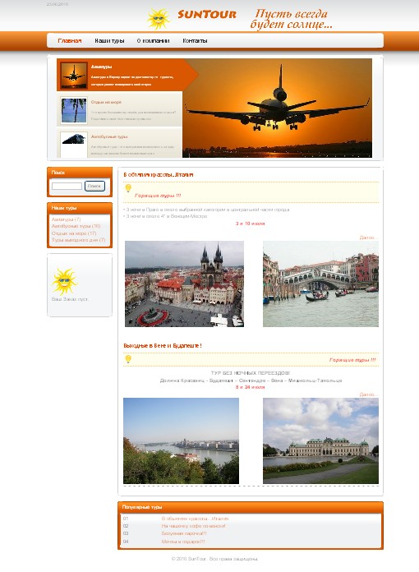Open Туры выходного дня (7) sidebar category
The image size is (419, 572).
78,240
